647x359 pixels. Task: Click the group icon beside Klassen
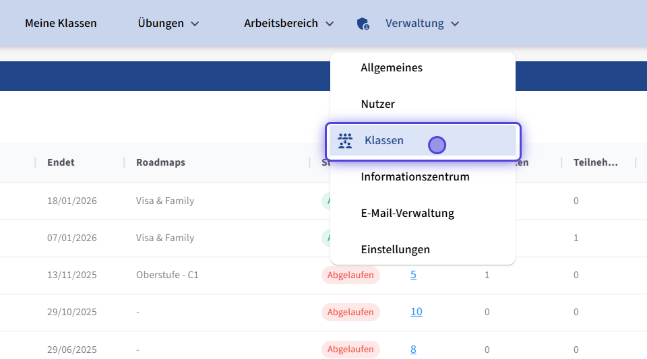coord(345,141)
